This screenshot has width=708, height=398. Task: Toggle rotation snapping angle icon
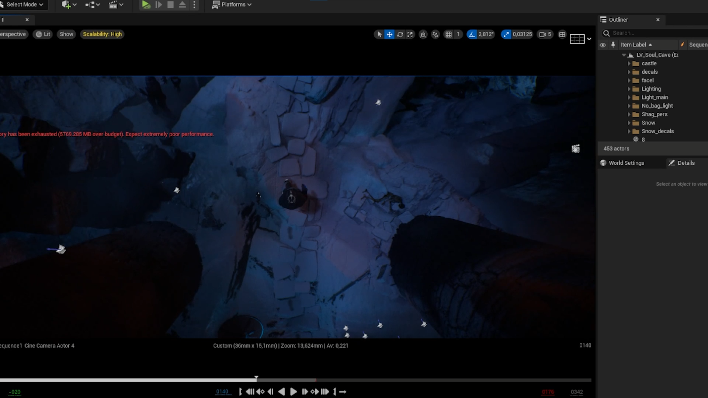pyautogui.click(x=472, y=34)
